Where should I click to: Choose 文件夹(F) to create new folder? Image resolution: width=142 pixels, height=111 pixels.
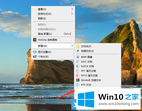coord(98,46)
